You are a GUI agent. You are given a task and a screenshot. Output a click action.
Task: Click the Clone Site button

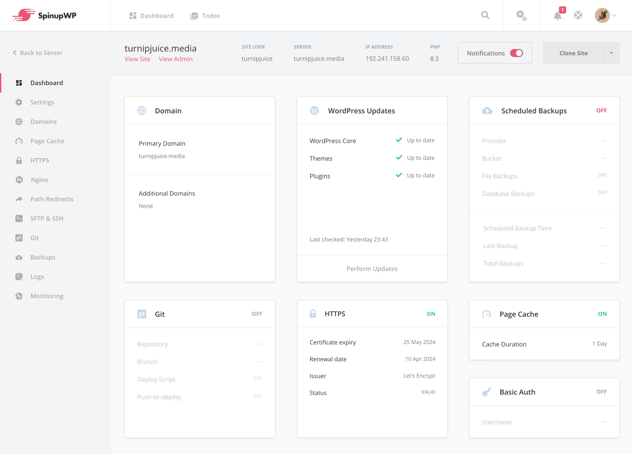pyautogui.click(x=574, y=53)
